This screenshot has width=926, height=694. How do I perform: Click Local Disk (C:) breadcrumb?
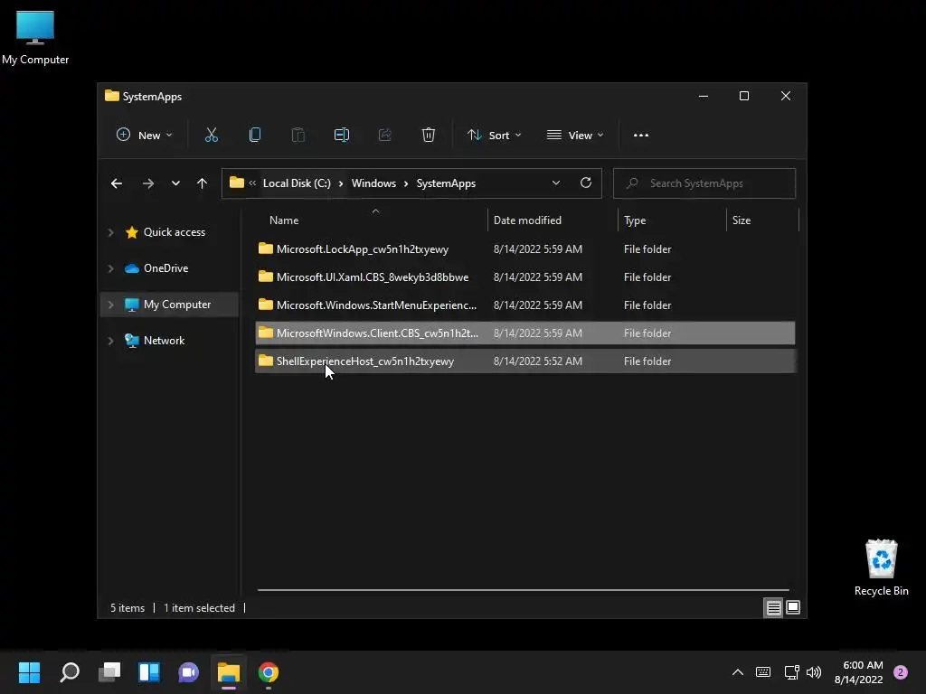297,183
